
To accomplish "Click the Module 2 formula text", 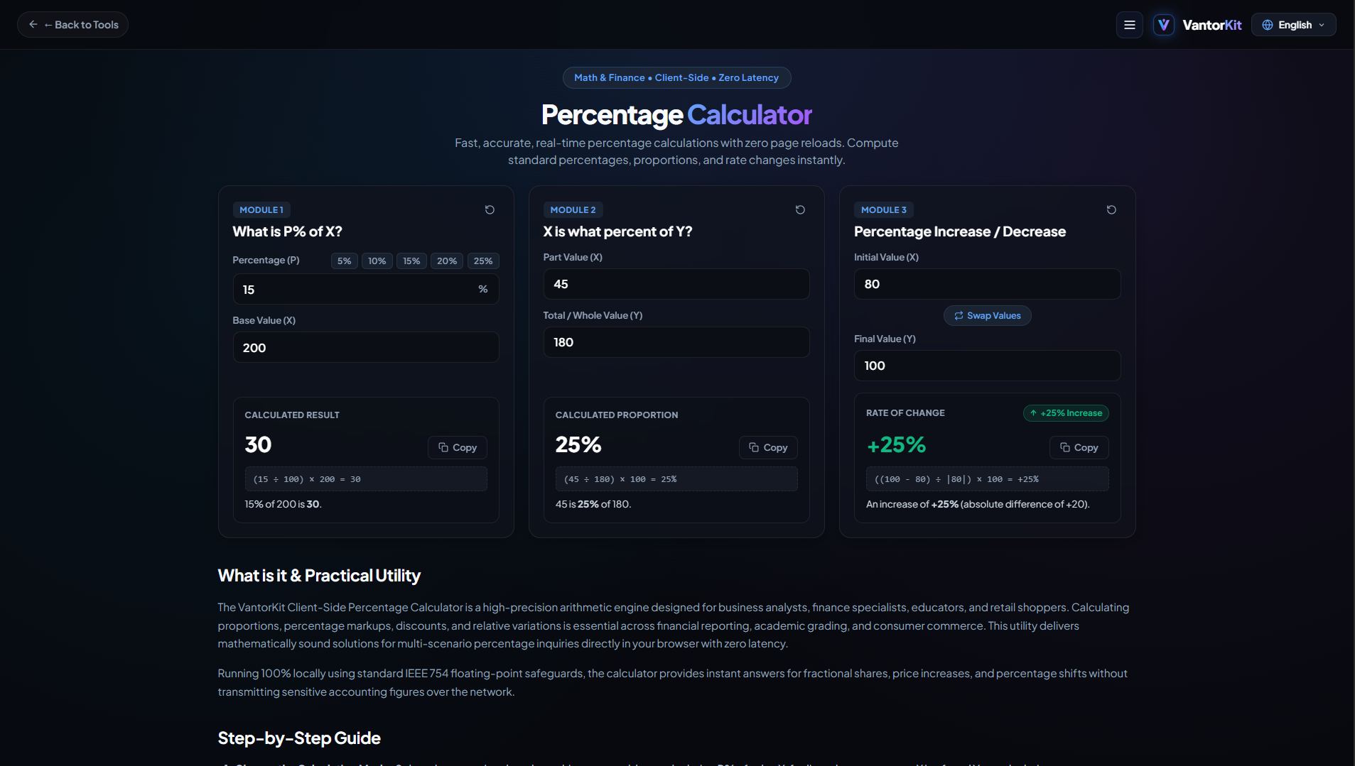I will (x=676, y=479).
